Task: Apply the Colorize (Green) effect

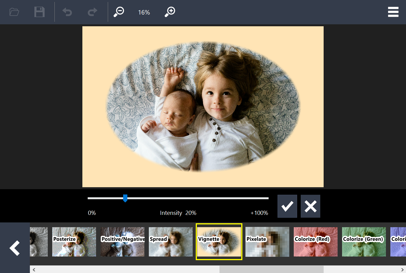Action: pos(364,242)
